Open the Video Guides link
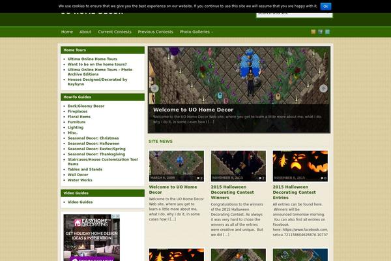Image resolution: width=391 pixels, height=261 pixels. 80,202
